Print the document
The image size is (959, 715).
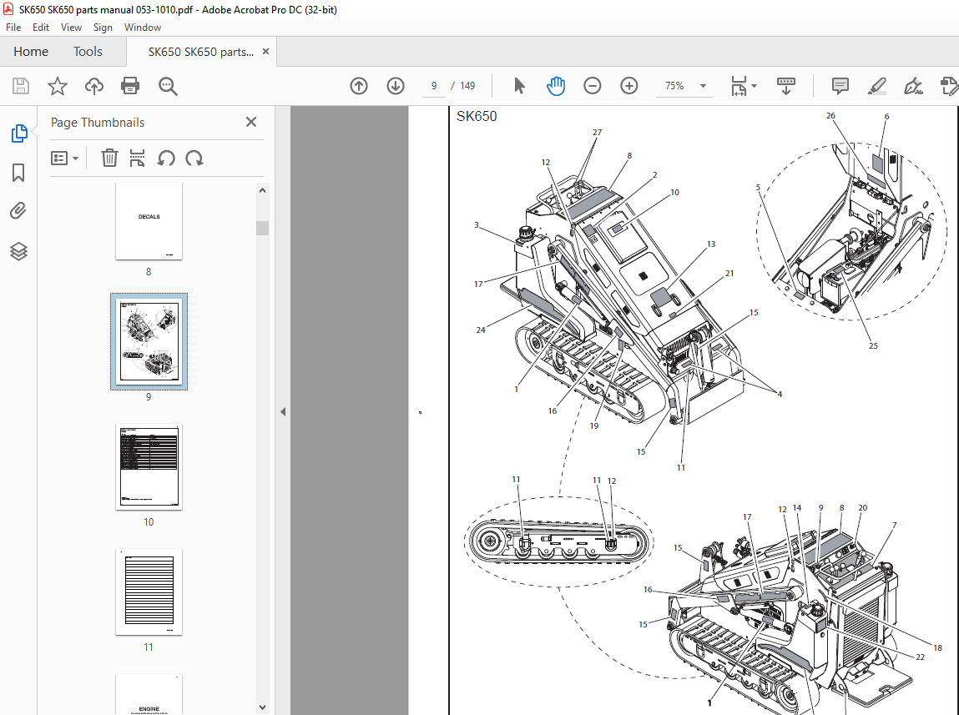coord(130,86)
